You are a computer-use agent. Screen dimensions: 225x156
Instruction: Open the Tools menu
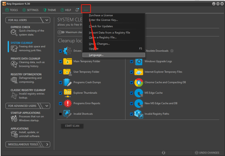coord(11,10)
